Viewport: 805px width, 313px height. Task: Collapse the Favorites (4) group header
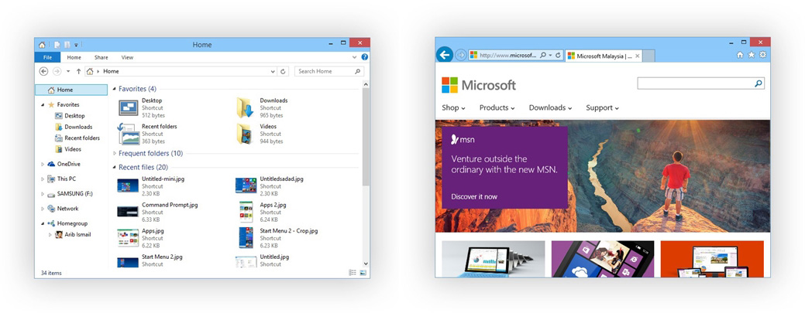pos(115,89)
